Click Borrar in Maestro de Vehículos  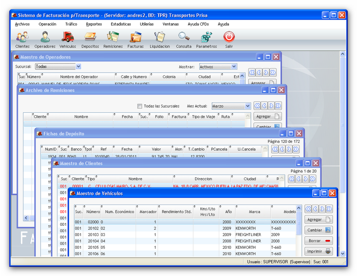(319, 241)
